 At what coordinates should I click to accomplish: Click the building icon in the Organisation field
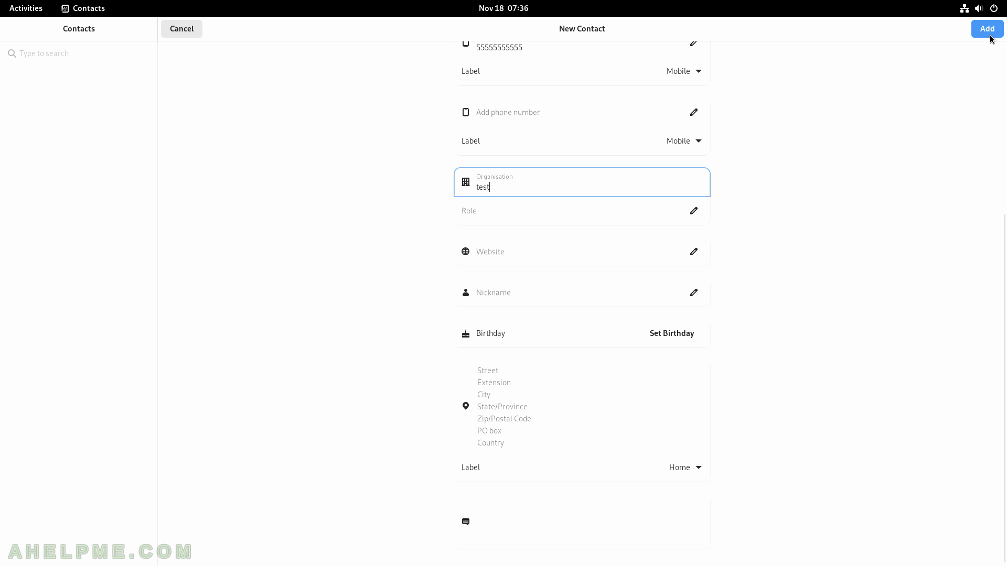(x=465, y=182)
